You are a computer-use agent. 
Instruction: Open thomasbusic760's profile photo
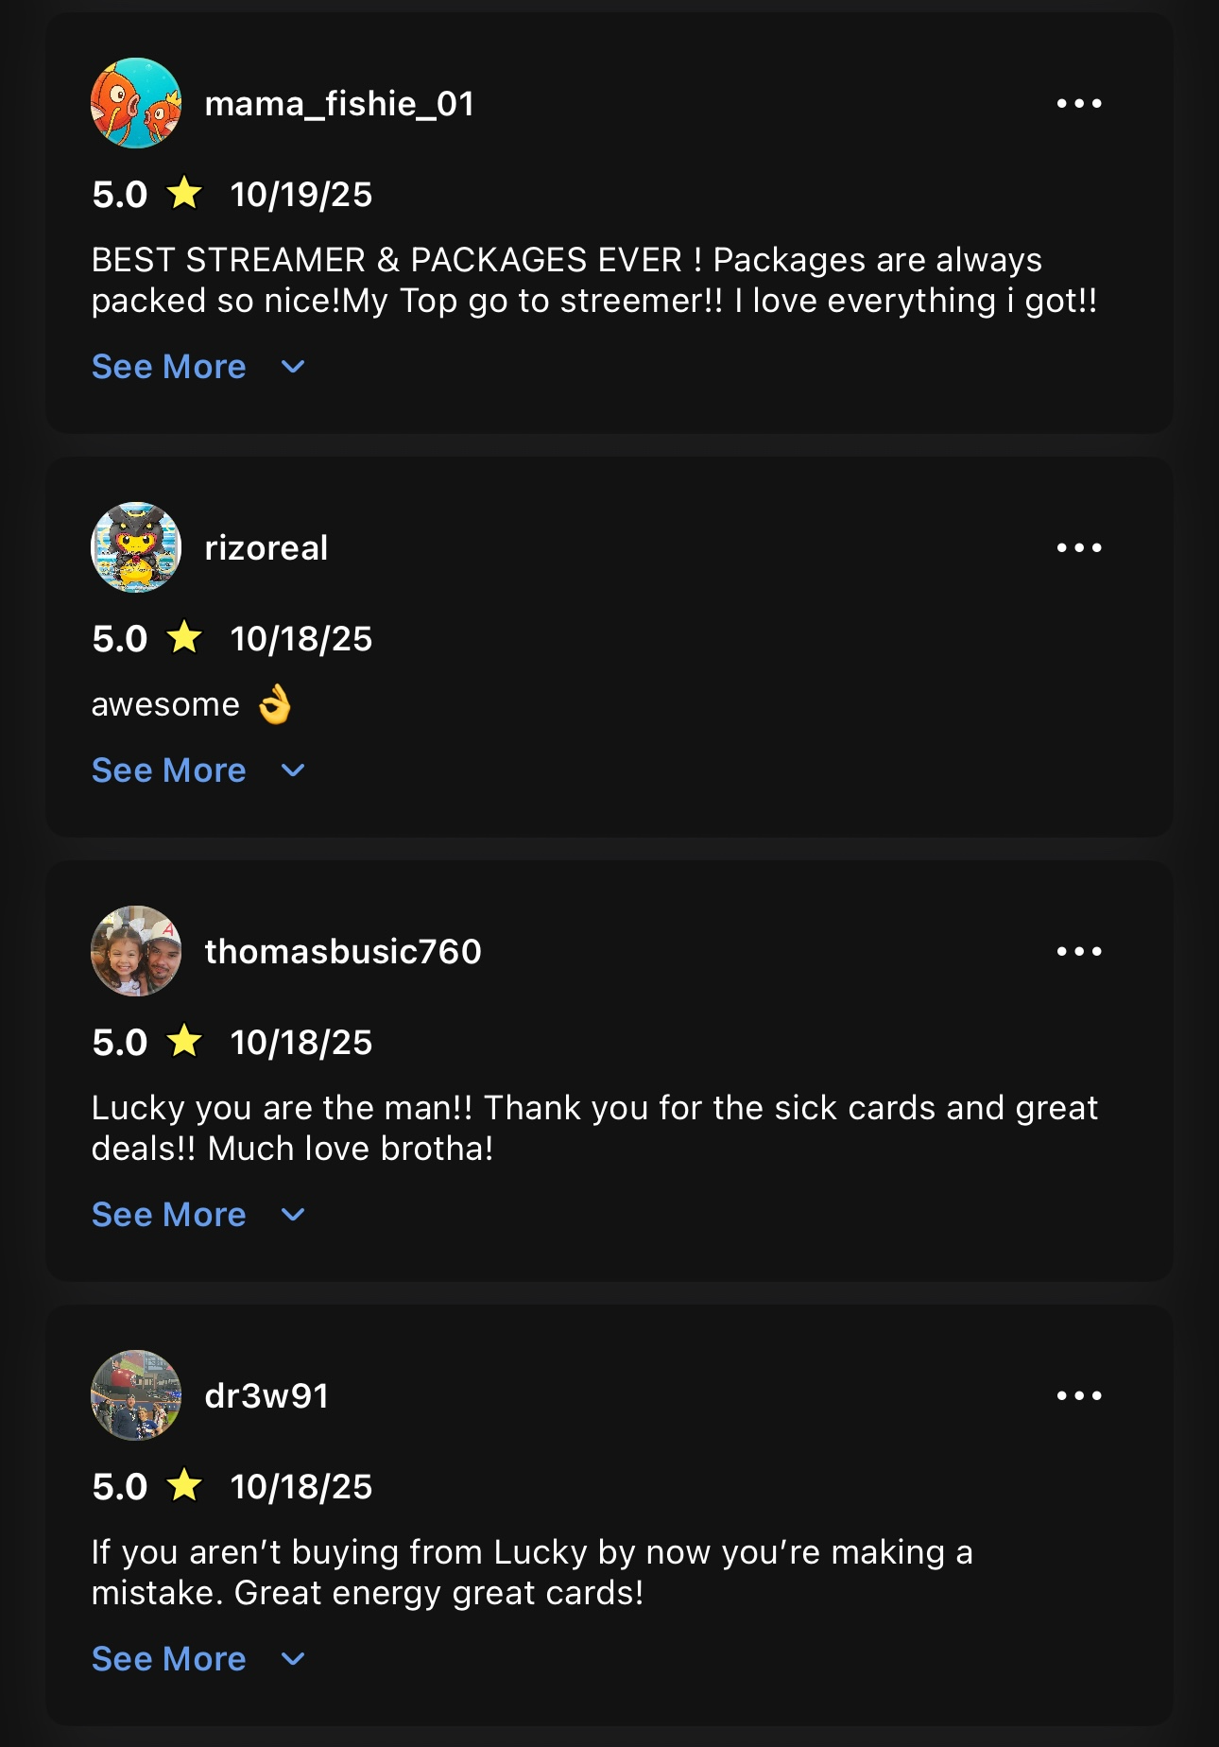tap(136, 951)
